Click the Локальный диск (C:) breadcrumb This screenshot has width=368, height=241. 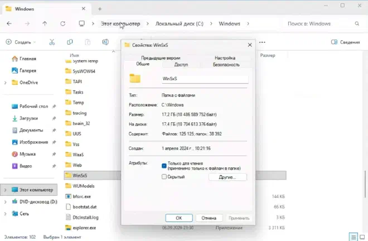(x=180, y=24)
